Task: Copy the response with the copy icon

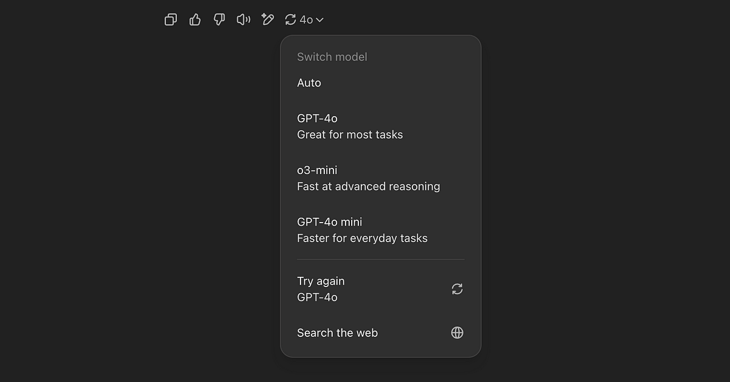Action: pyautogui.click(x=171, y=20)
